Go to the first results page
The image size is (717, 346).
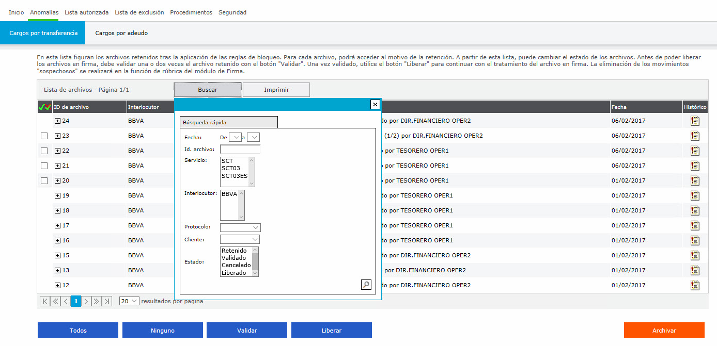click(45, 301)
